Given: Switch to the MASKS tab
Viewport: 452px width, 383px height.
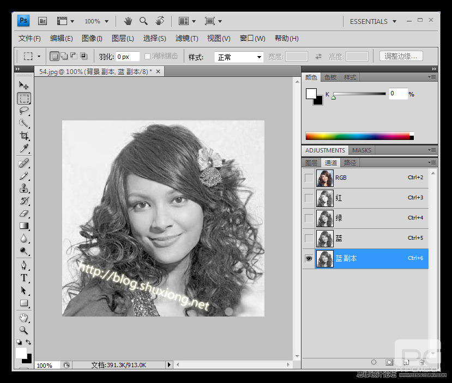Looking at the screenshot, I should (x=361, y=150).
